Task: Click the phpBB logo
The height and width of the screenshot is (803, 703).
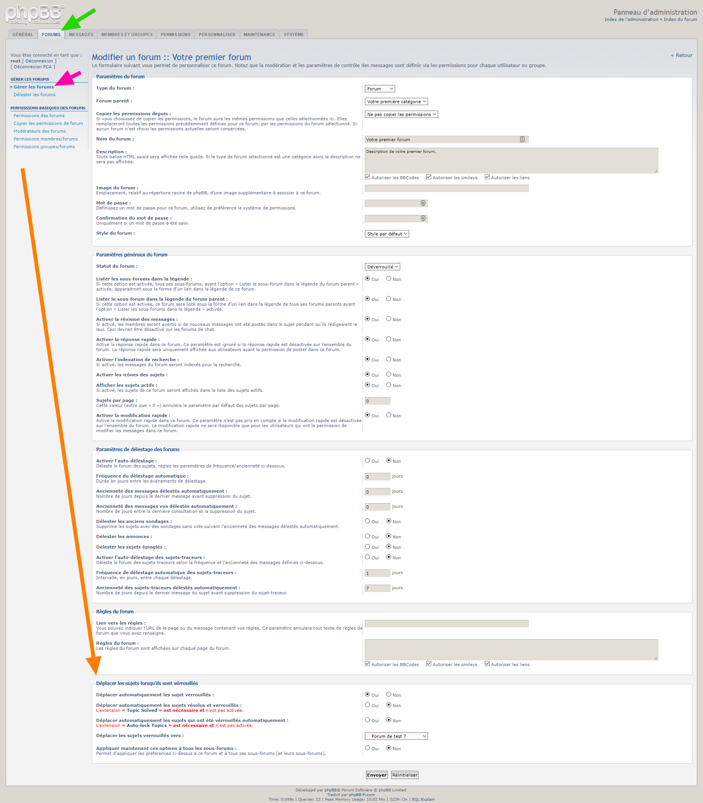Action: (35, 14)
